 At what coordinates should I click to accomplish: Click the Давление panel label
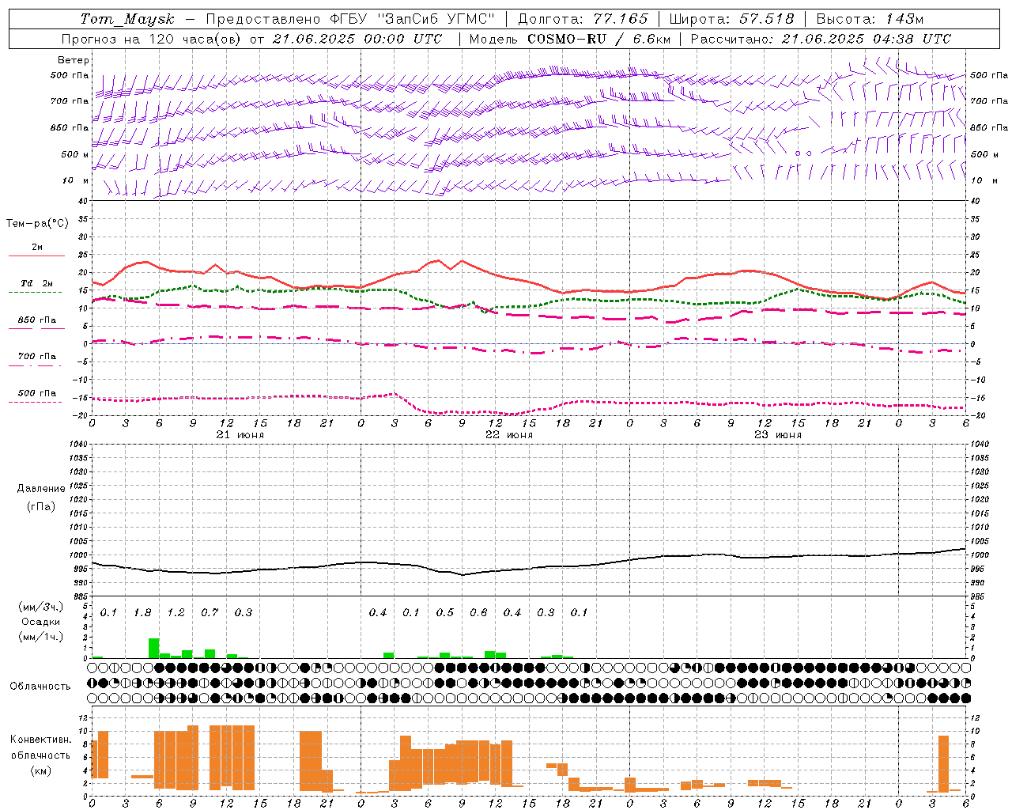(41, 489)
